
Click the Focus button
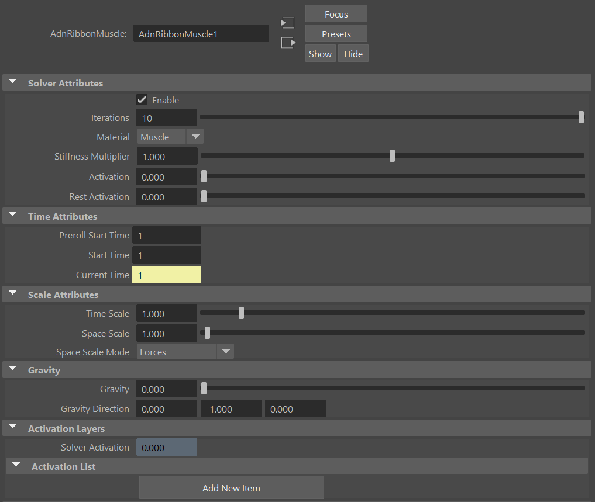tap(336, 13)
